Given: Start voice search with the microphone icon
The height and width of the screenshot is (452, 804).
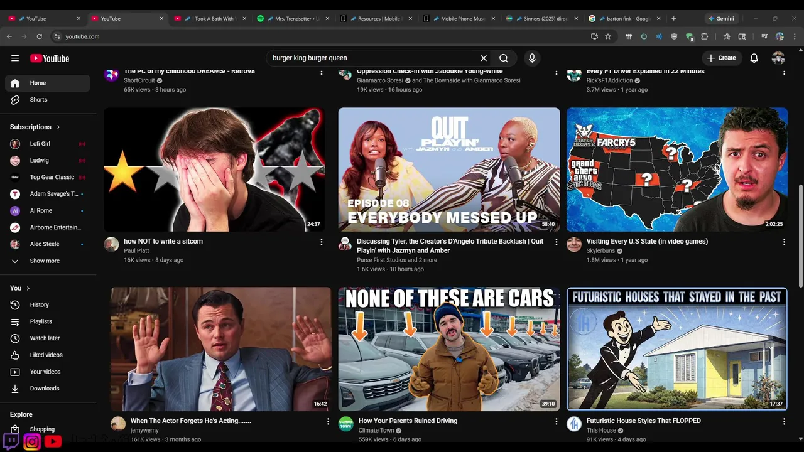Looking at the screenshot, I should tap(532, 58).
